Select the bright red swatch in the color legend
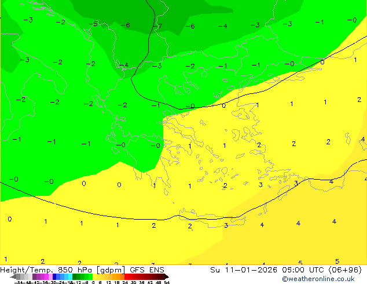The width and height of the screenshot is (367, 284). click(126, 276)
